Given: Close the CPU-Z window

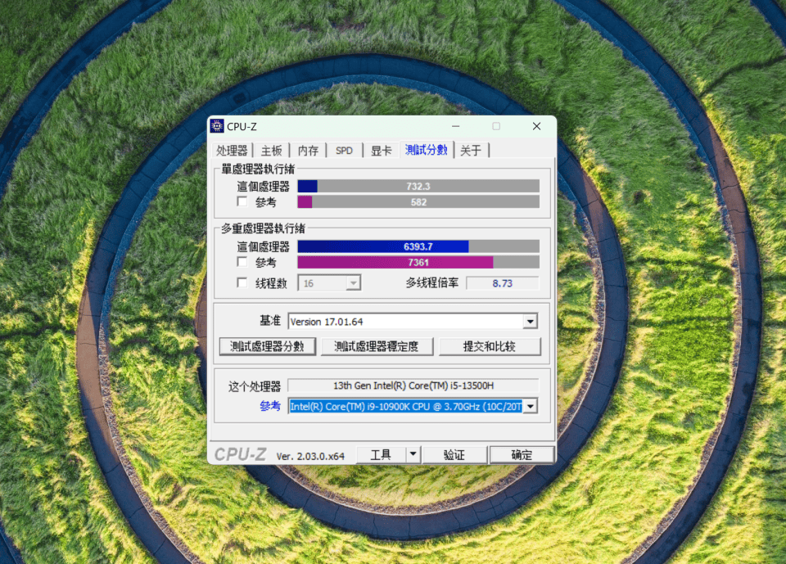Looking at the screenshot, I should [536, 126].
